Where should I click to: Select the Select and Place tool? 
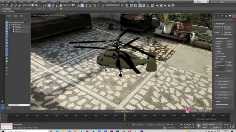61,5
